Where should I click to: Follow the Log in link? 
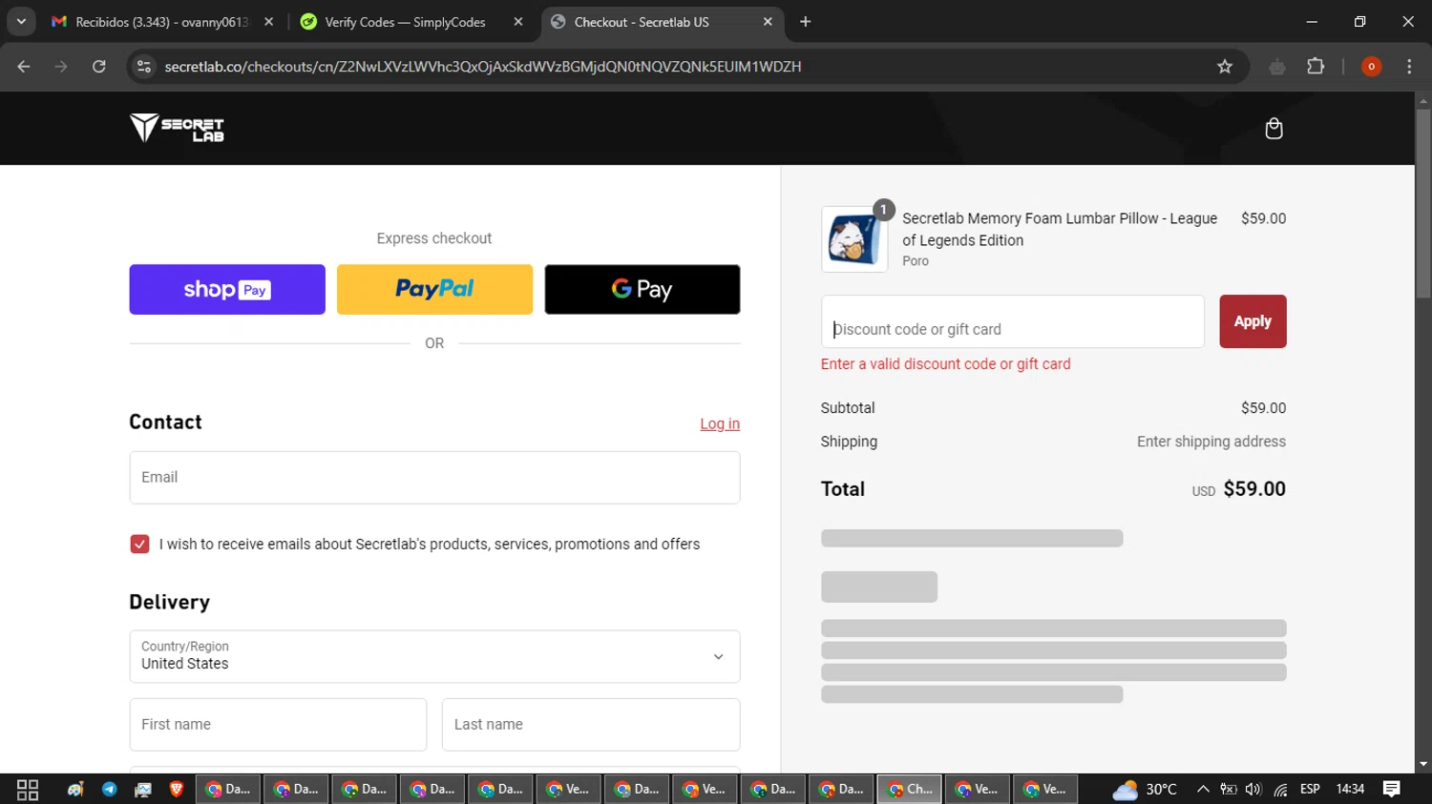coord(720,423)
